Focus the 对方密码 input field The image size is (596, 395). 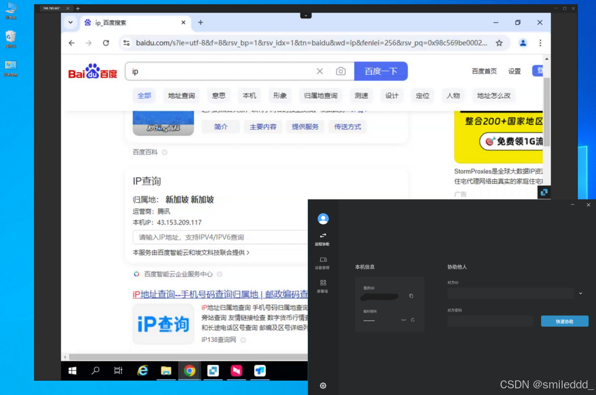point(490,321)
